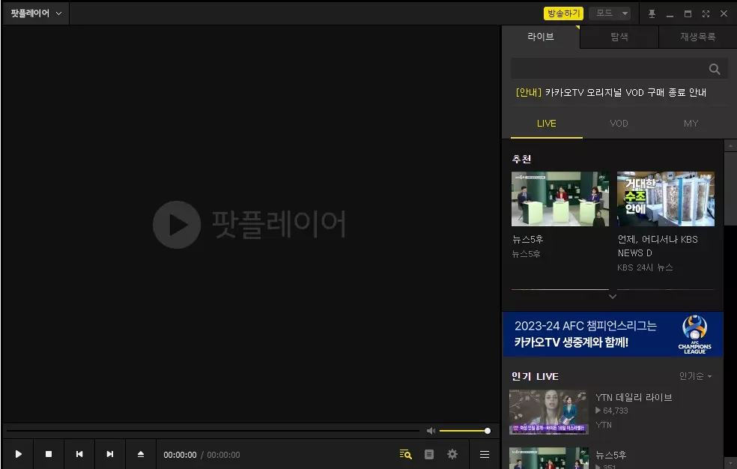The height and width of the screenshot is (469, 737).
Task: Open the 뉴스5후 recommended thumbnail
Action: pyautogui.click(x=559, y=199)
